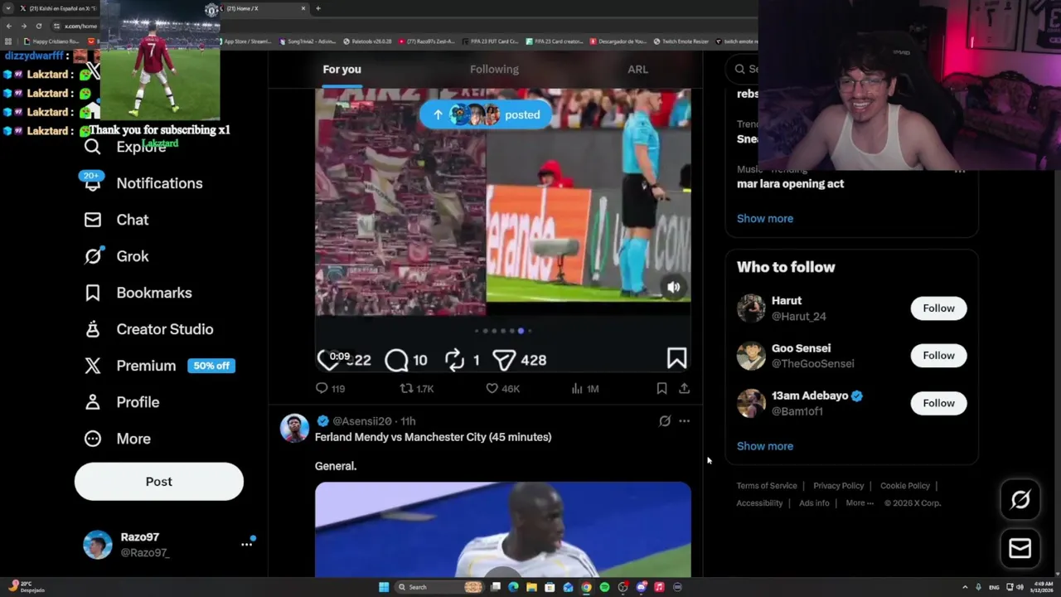Switch to the Kalshi en Español browser tab
The height and width of the screenshot is (597, 1061).
pyautogui.click(x=58, y=8)
